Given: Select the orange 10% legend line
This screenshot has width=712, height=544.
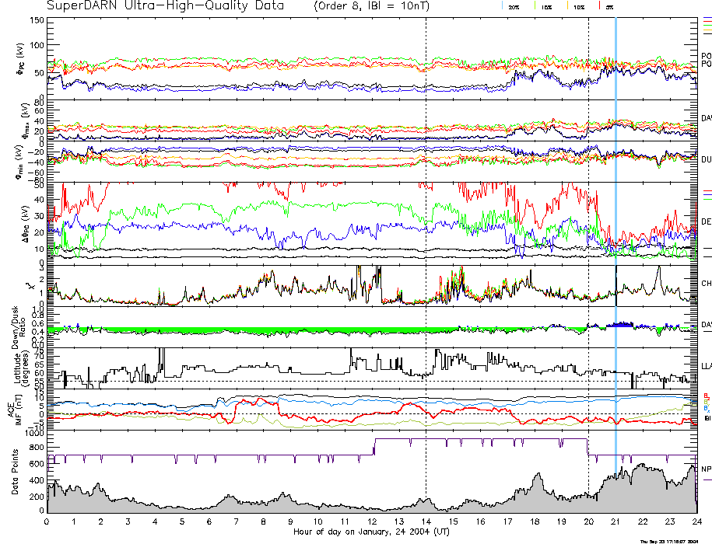Looking at the screenshot, I should coord(567,6).
